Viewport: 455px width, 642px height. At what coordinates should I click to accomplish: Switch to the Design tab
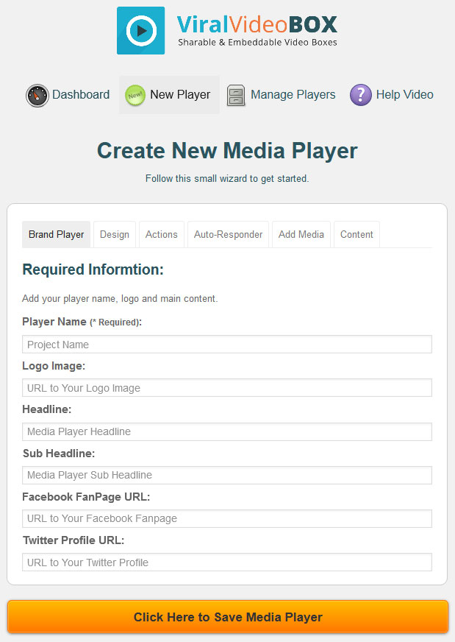115,234
